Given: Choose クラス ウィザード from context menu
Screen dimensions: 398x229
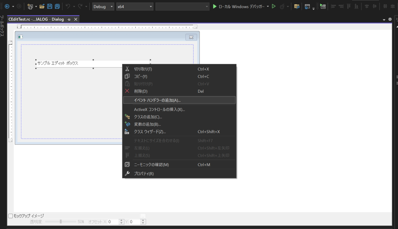Looking at the screenshot, I should (x=150, y=132).
